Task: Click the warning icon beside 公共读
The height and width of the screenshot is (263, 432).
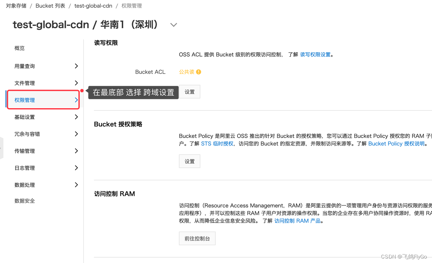Action: [x=198, y=71]
